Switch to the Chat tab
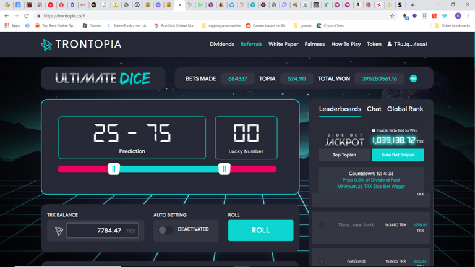The width and height of the screenshot is (475, 267). [374, 109]
